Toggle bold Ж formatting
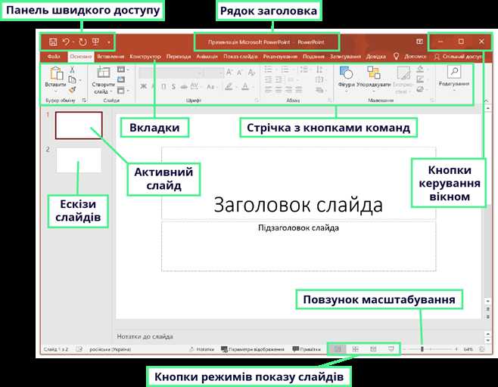 pos(144,87)
